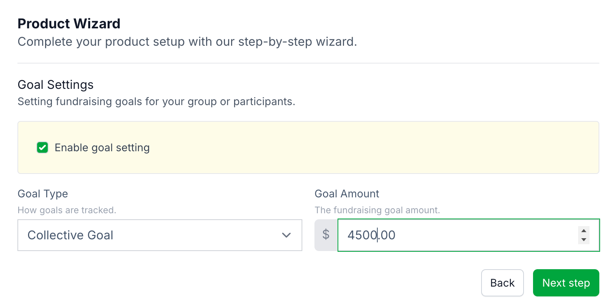Click the Goal Amount field label
This screenshot has width=616, height=307.
click(347, 194)
